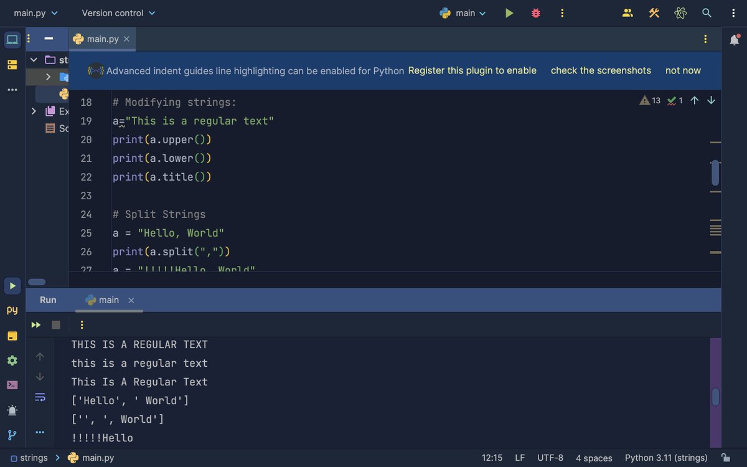The image size is (747, 467).
Task: Open the 13 warnings inspection indicator
Action: [x=650, y=100]
